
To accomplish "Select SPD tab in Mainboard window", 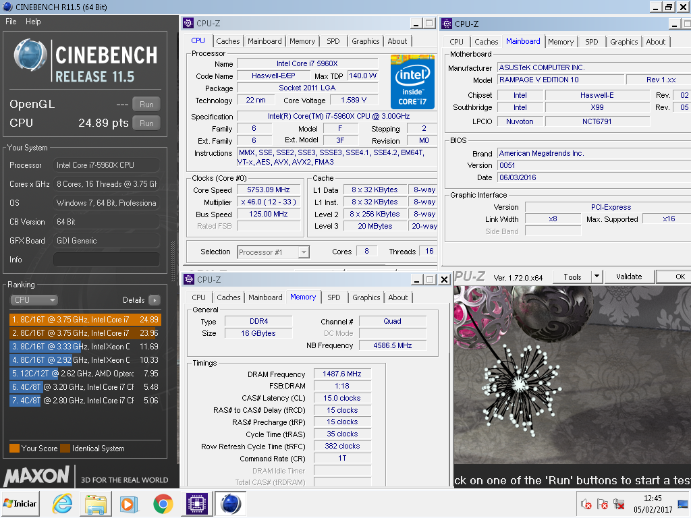I will click(x=591, y=41).
